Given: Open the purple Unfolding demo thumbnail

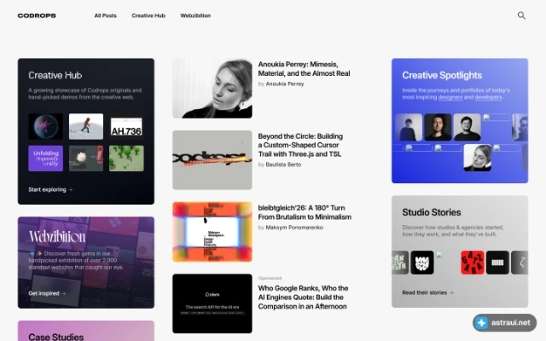Looking at the screenshot, I should coord(45,159).
